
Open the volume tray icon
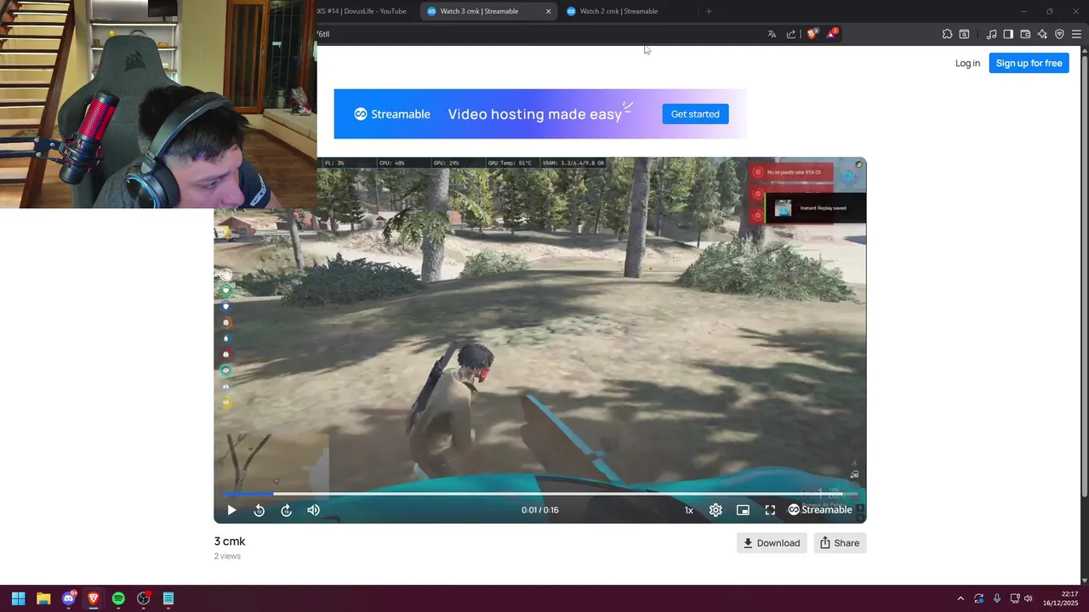1029,598
